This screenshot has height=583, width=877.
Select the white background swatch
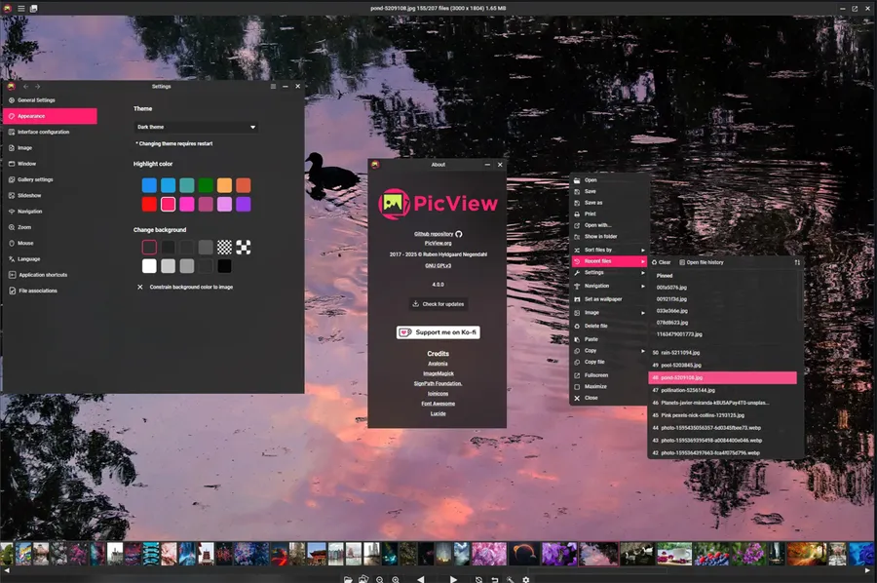click(149, 266)
